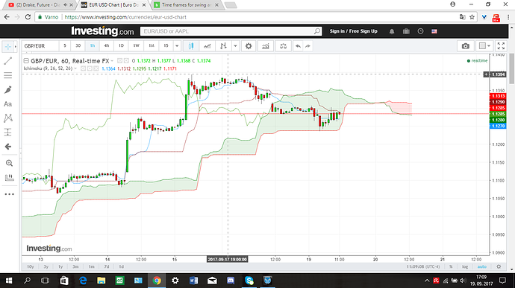Redo the last chart action
The height and width of the screenshot is (288, 515).
[308, 46]
